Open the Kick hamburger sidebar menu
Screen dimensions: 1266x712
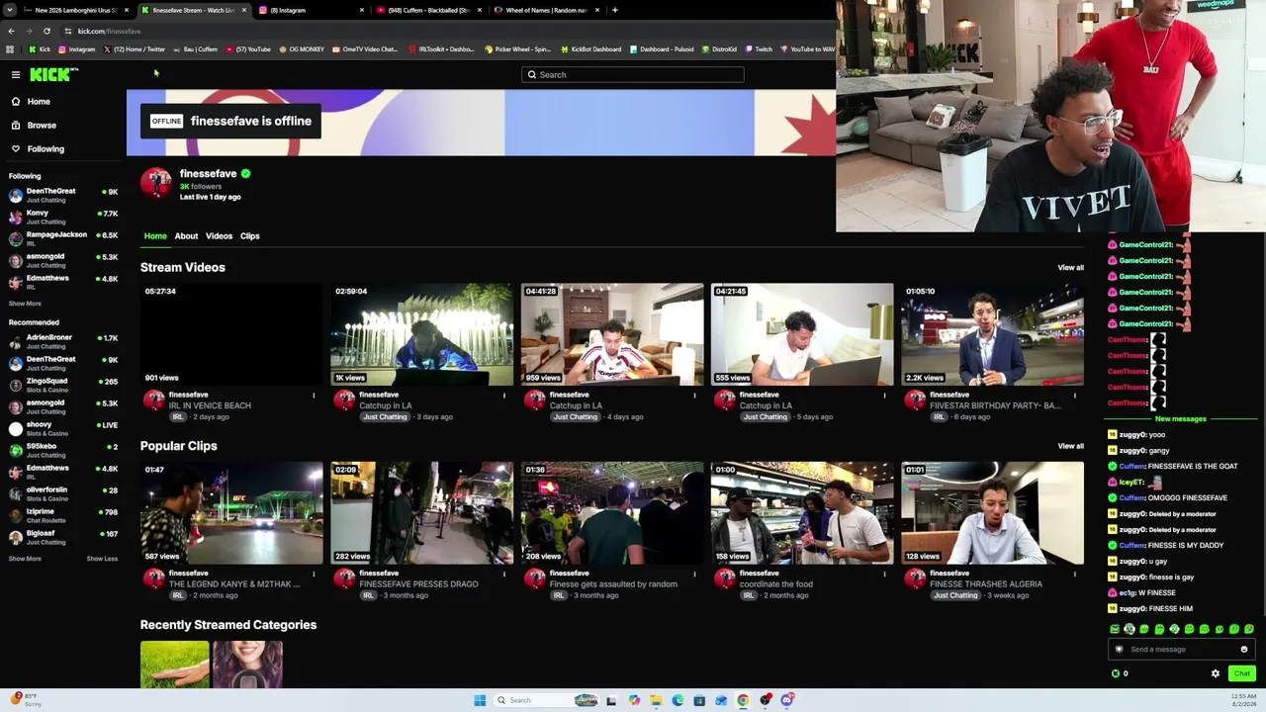tap(16, 75)
